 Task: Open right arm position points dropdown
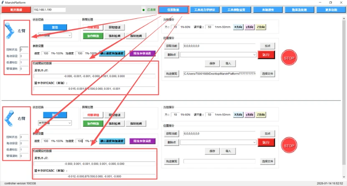(218, 142)
